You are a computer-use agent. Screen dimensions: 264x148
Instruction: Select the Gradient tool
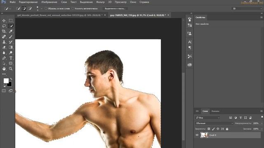coord(11,47)
